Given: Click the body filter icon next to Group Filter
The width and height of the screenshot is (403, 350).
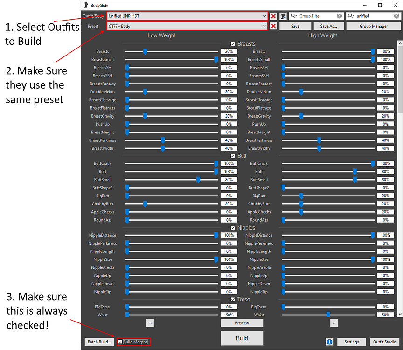Looking at the screenshot, I should [283, 16].
